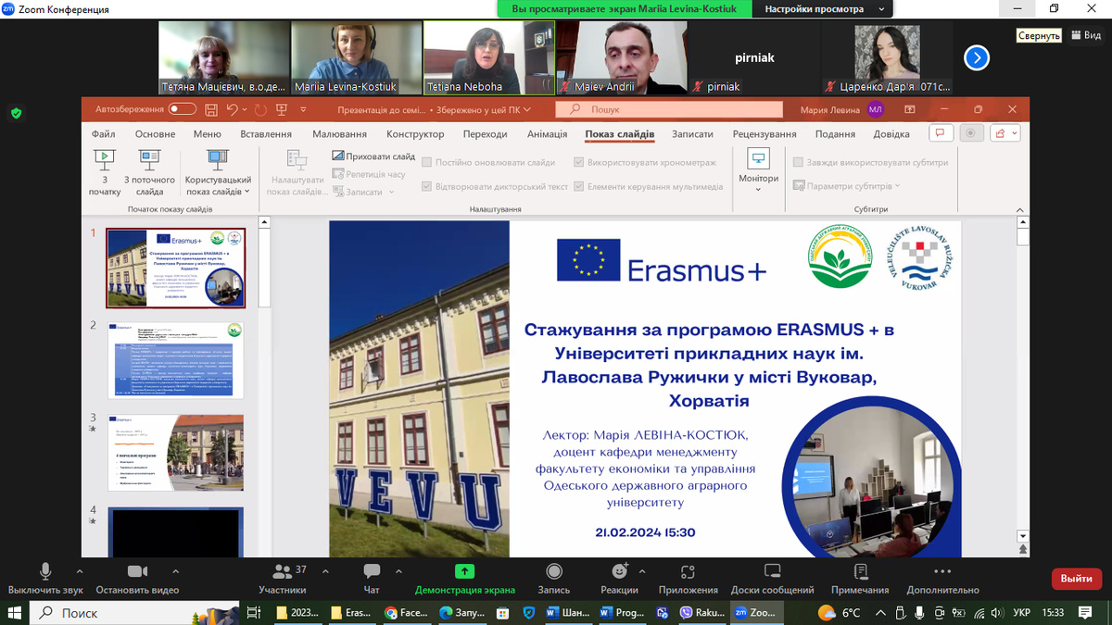Open the Записати dropdown in ribbon
The image size is (1112, 625).
point(363,192)
